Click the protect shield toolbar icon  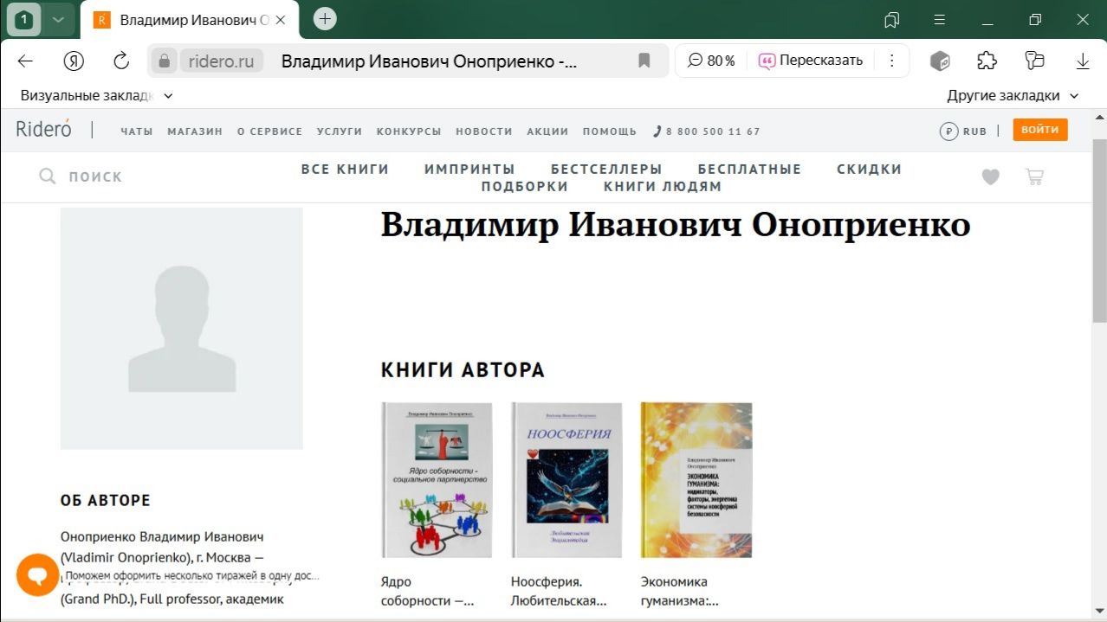(x=1034, y=61)
